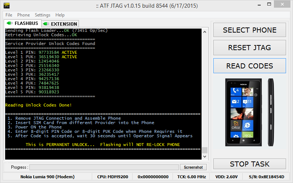Open the Phone menu
Viewport: 293px width, 183px height.
23,15
